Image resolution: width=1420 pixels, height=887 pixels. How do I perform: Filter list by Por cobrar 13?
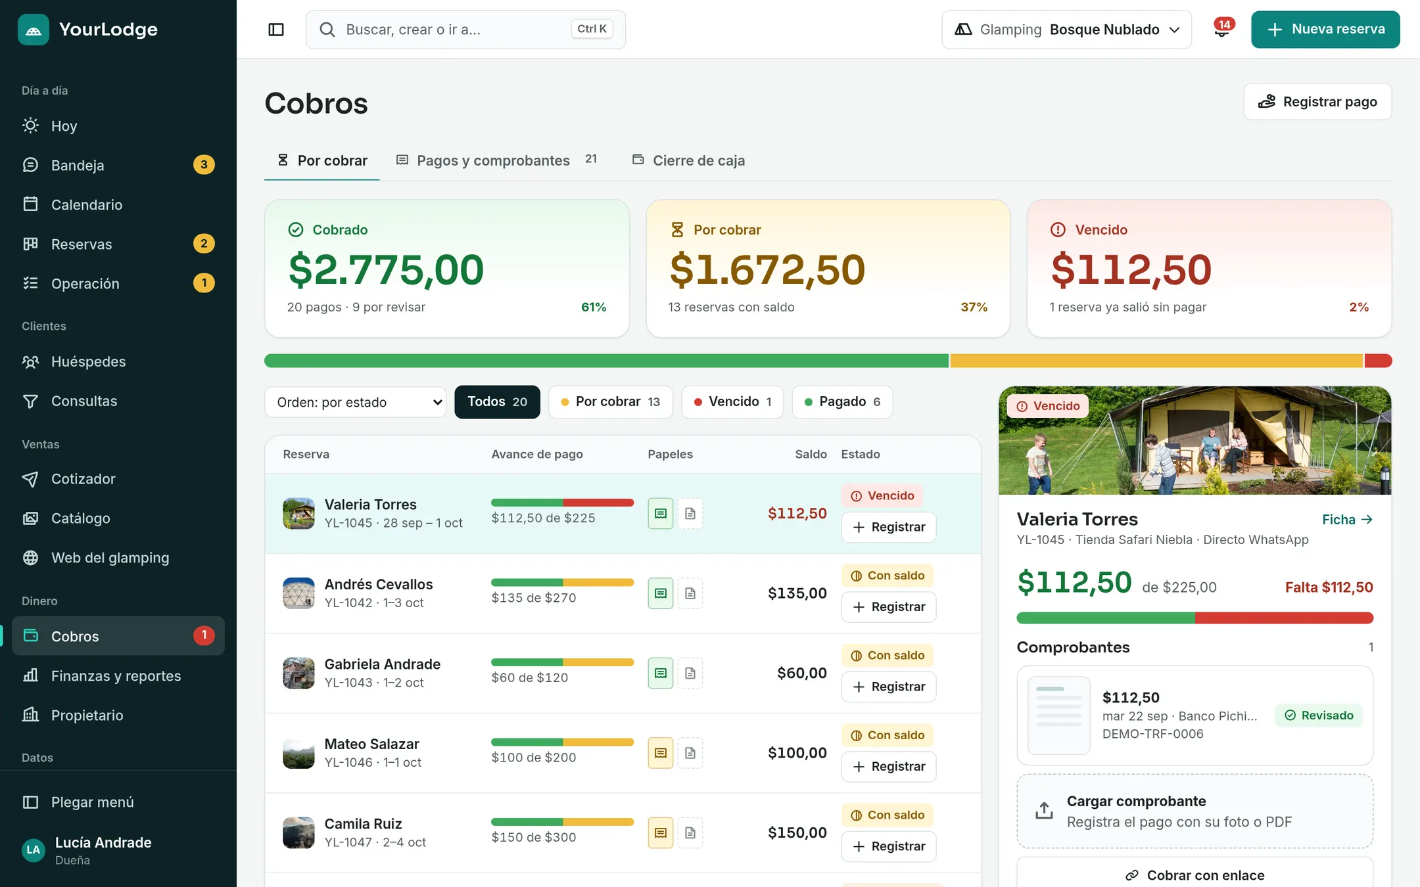coord(611,402)
